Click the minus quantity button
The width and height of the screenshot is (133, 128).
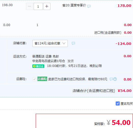30,6
